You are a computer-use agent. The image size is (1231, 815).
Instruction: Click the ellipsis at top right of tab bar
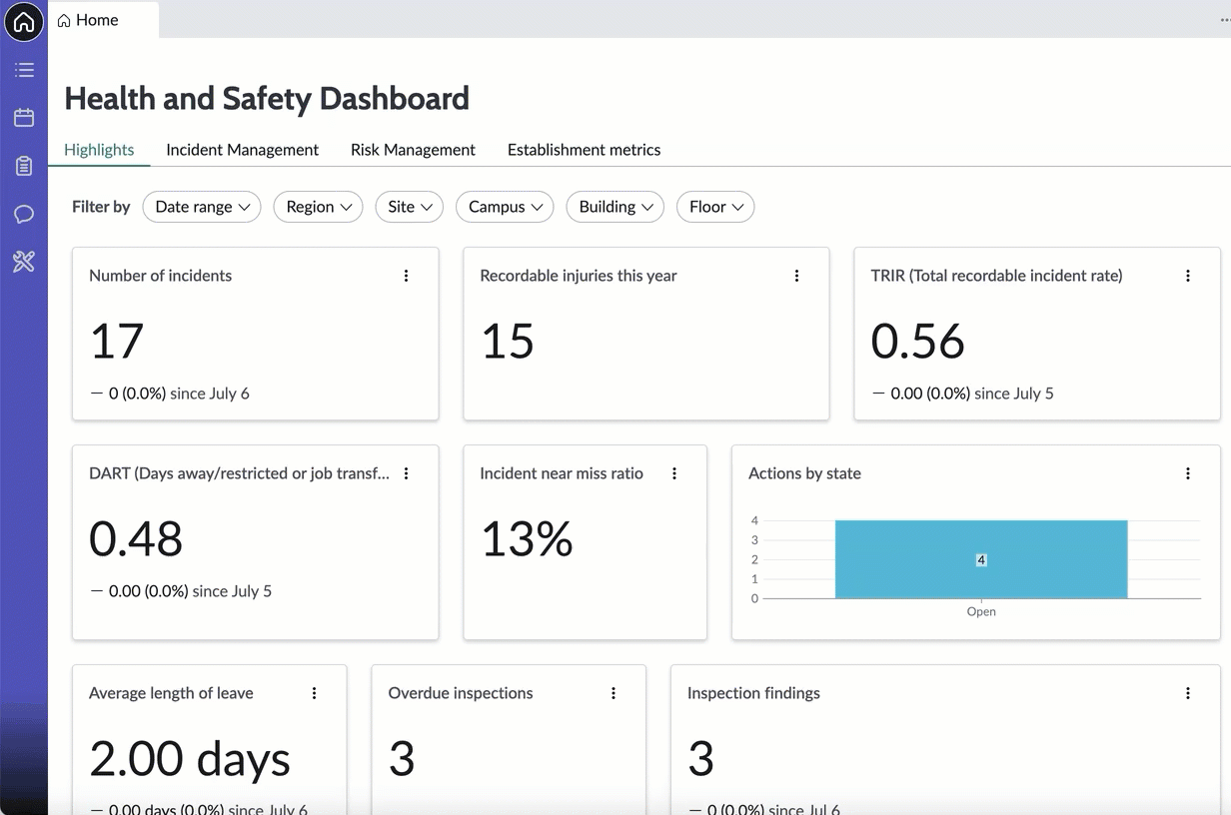point(1224,20)
